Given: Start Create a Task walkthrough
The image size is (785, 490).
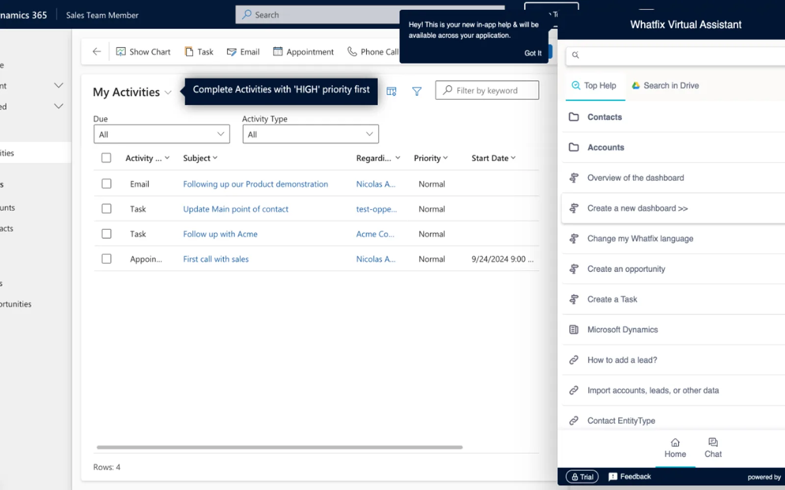Looking at the screenshot, I should (x=673, y=299).
